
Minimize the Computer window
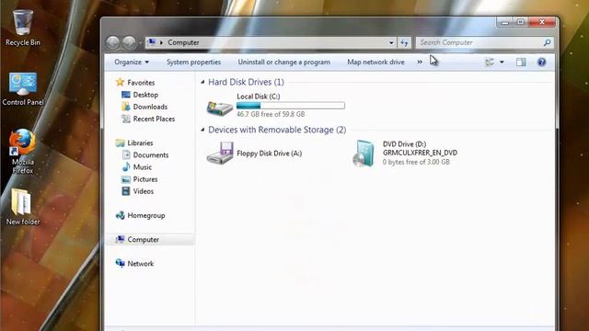point(505,22)
